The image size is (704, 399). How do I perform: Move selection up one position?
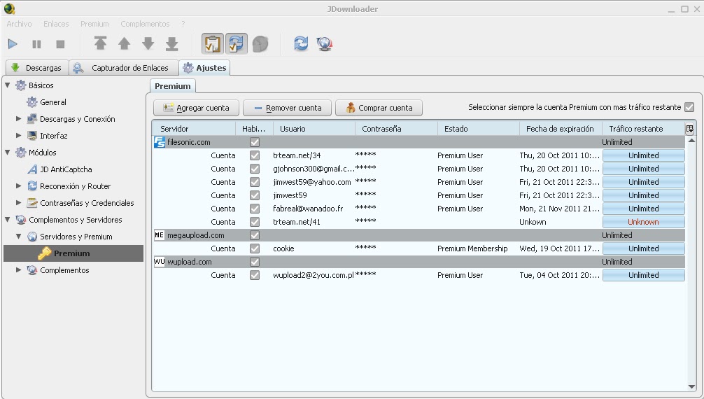[x=124, y=43]
